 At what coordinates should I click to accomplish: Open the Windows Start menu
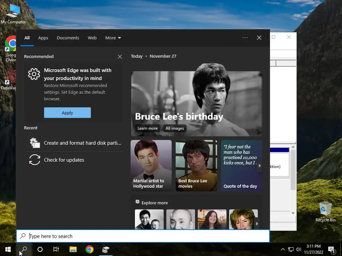click(x=8, y=249)
